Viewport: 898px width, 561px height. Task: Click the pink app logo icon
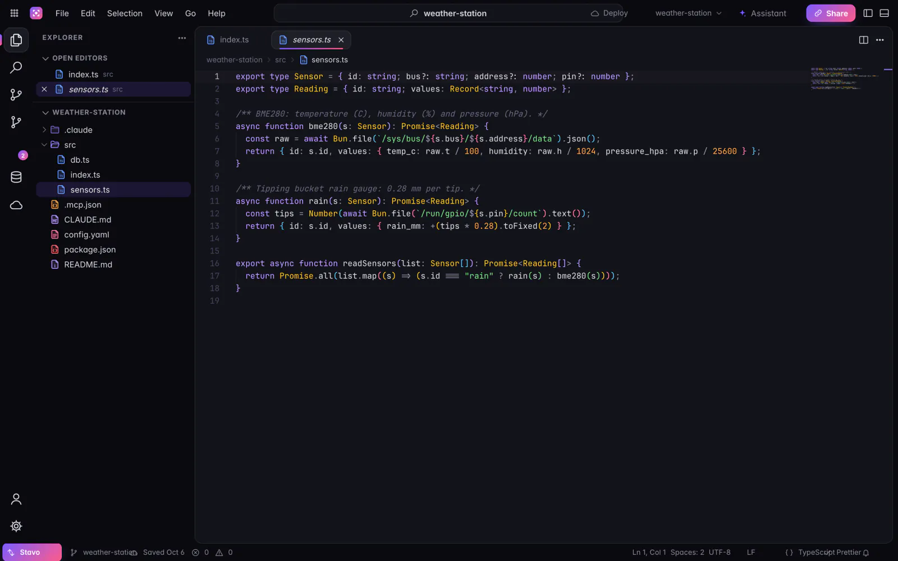pos(36,13)
